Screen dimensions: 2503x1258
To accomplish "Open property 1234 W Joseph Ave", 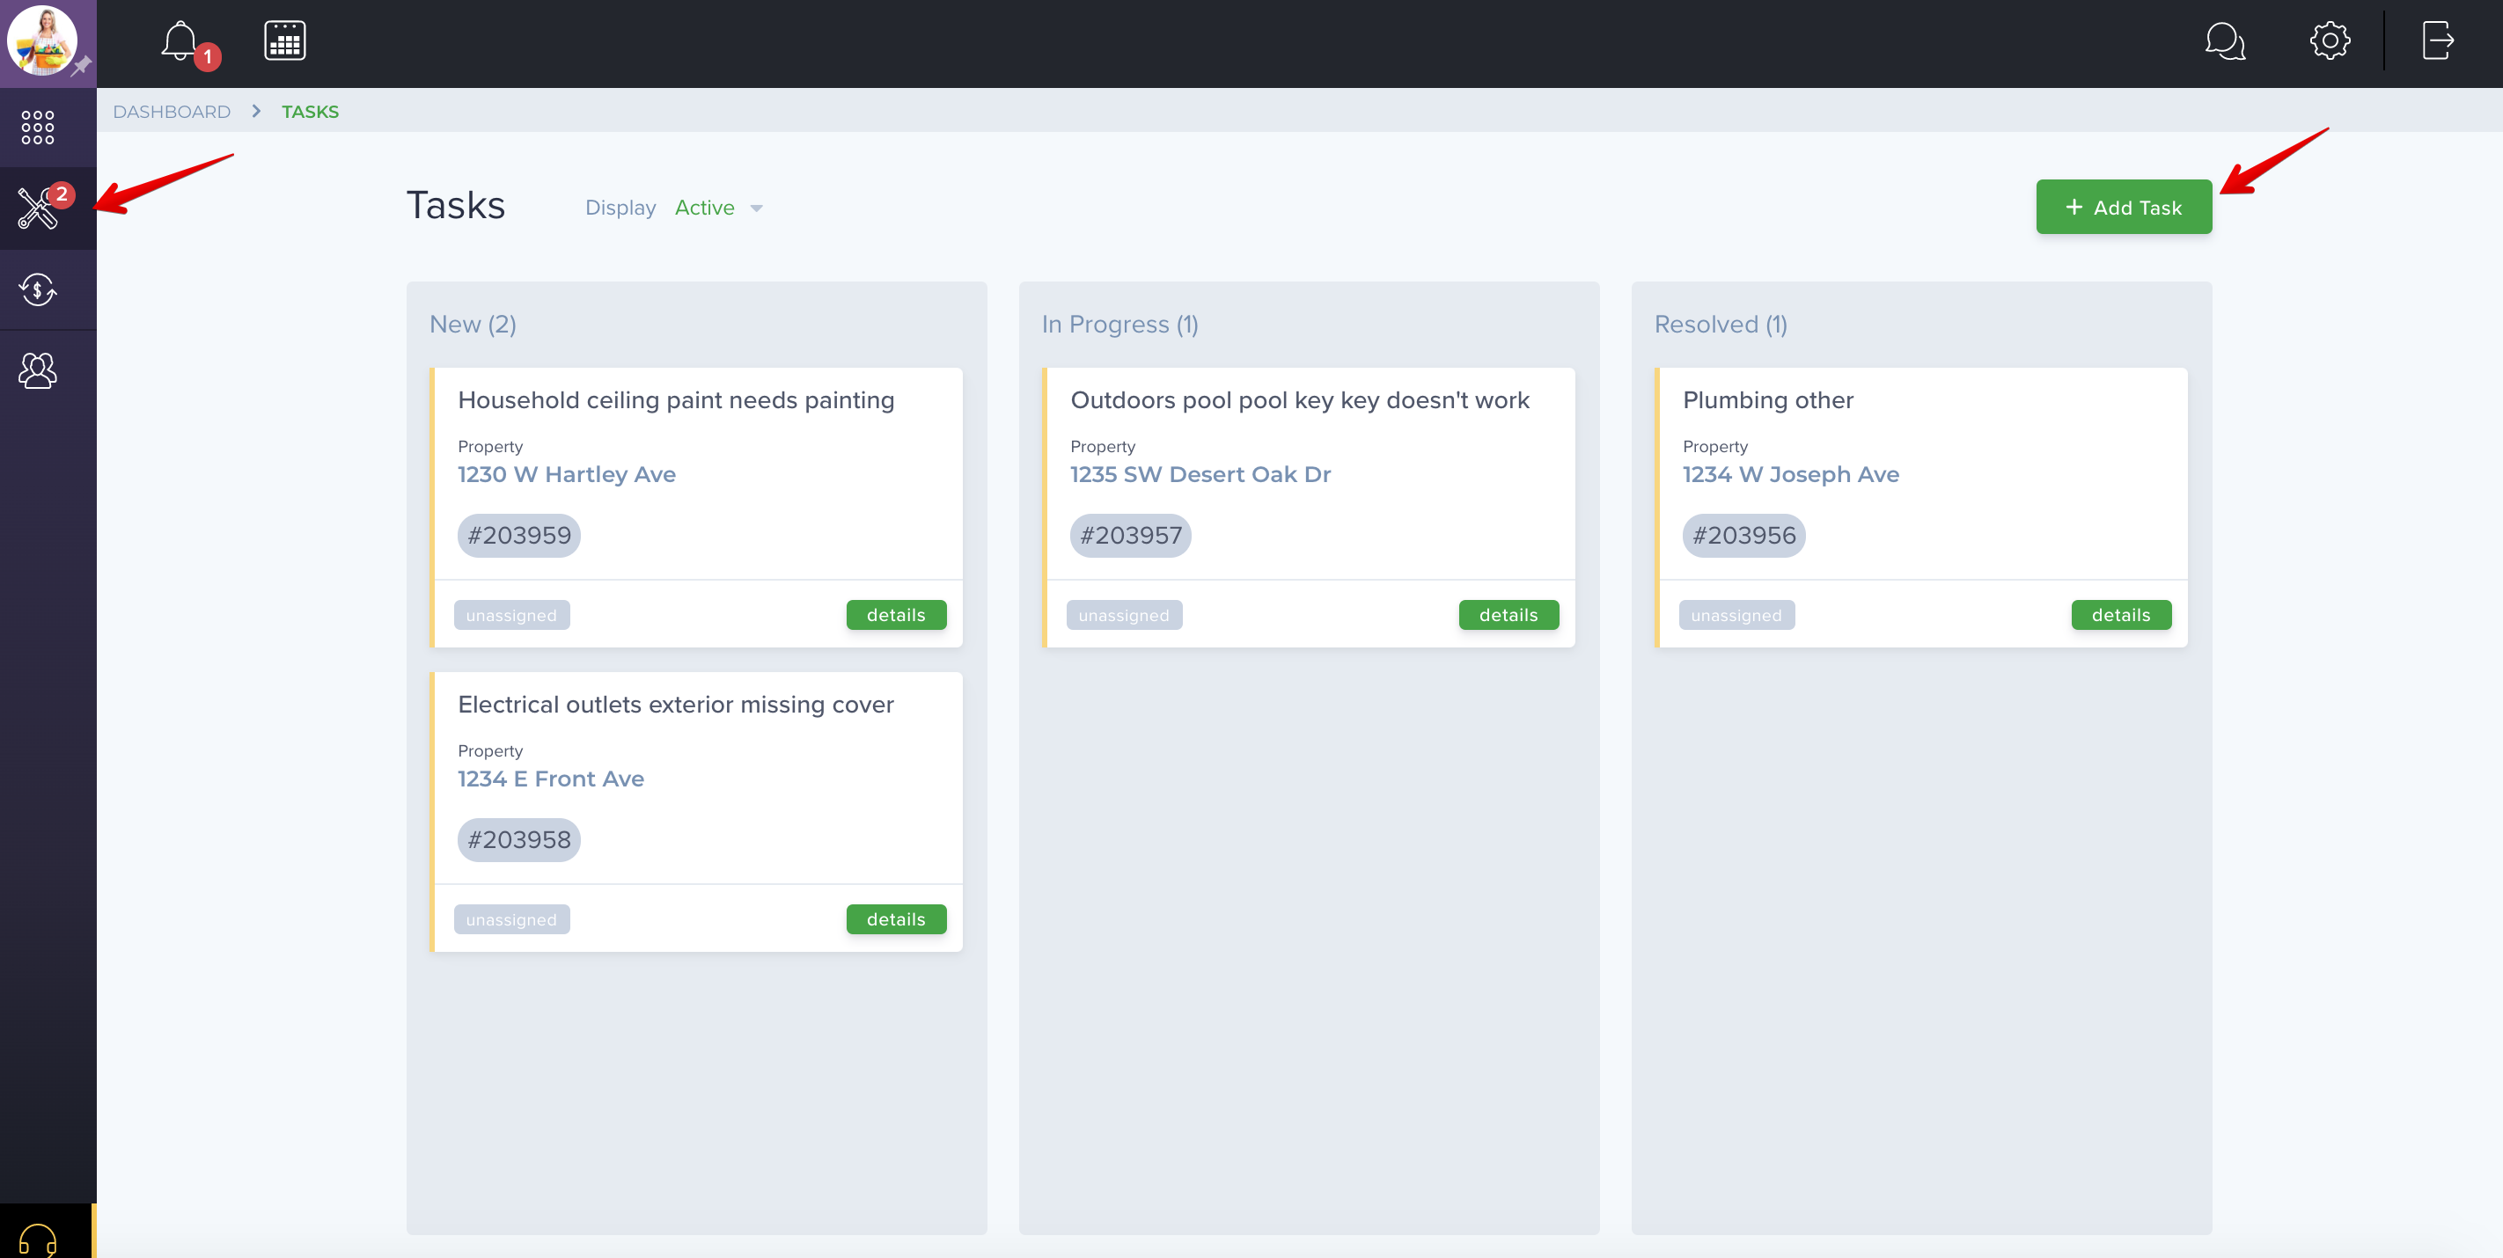I will (1791, 474).
